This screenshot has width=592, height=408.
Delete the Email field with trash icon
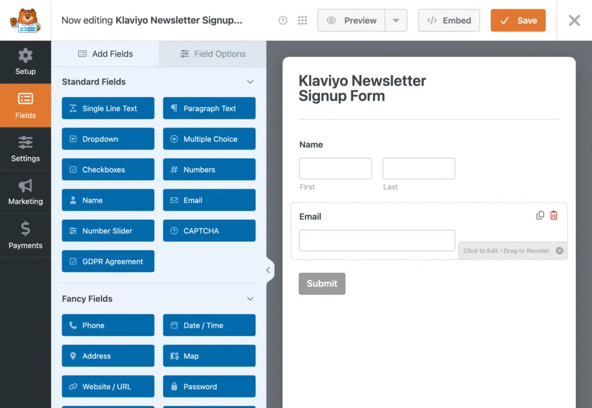coord(553,215)
